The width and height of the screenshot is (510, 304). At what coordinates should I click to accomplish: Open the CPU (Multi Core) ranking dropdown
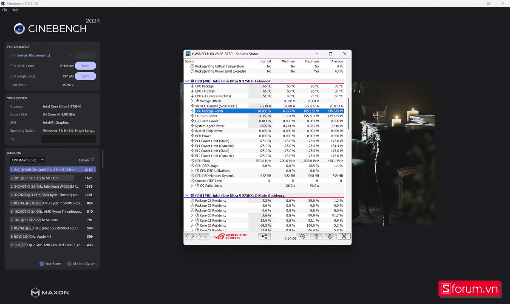[28, 160]
